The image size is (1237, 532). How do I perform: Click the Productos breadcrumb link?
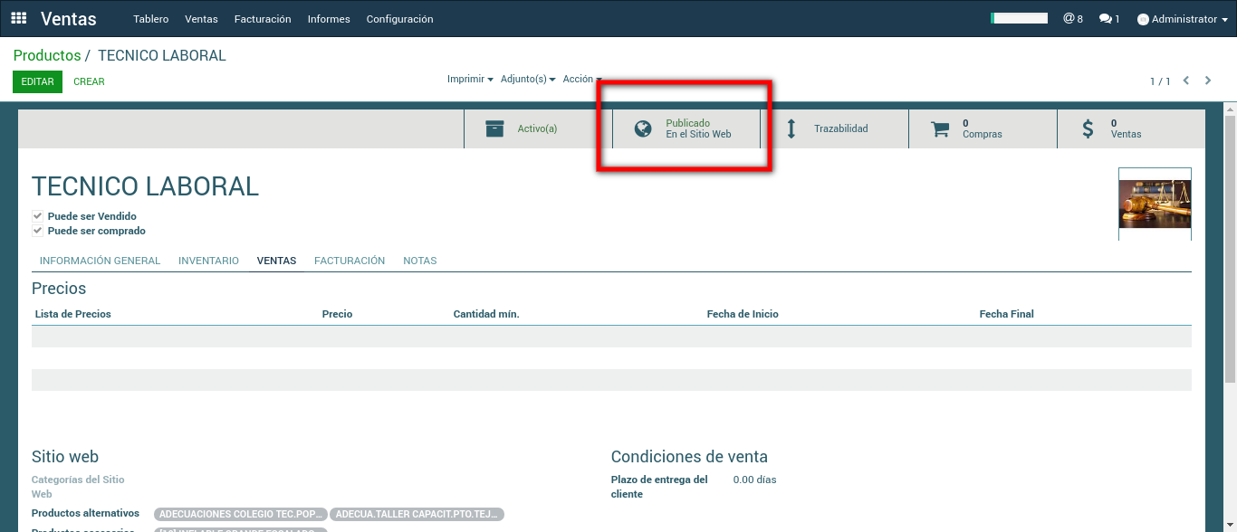tap(47, 56)
